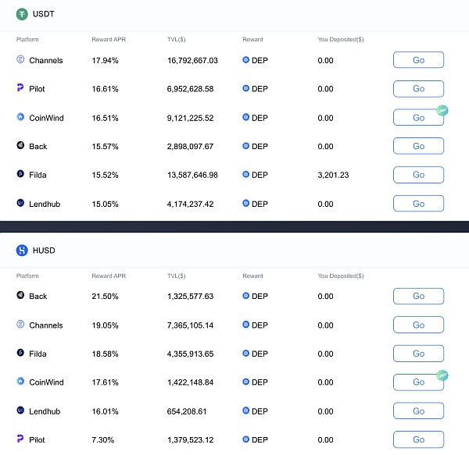Screen dimensions: 469x455
Task: Go to Lendhub pool for USDT
Action: (418, 204)
